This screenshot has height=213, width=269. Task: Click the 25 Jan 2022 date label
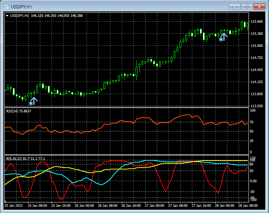[14, 206]
